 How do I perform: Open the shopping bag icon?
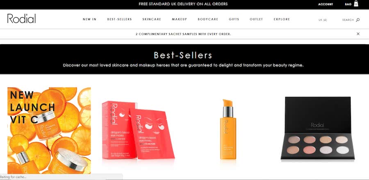pyautogui.click(x=356, y=4)
